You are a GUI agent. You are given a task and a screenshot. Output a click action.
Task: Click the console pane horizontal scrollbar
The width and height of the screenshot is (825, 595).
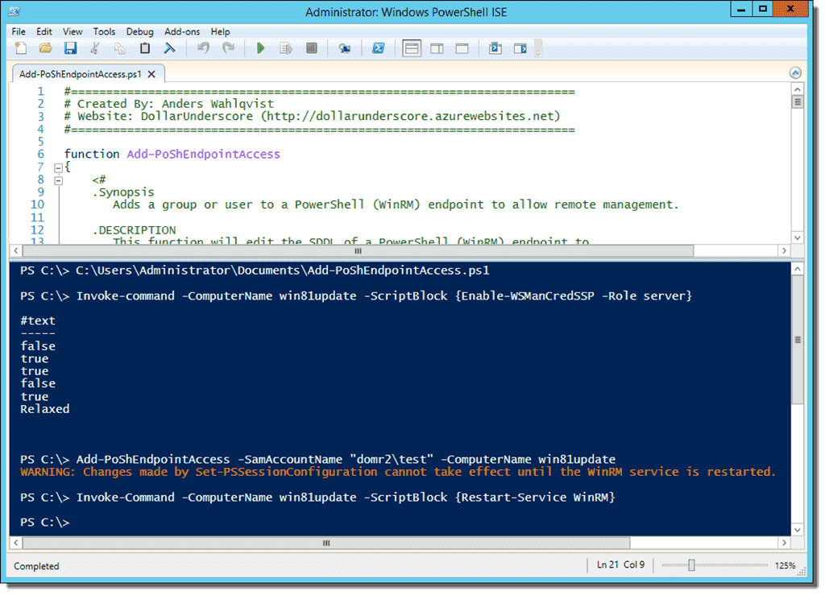pos(325,543)
